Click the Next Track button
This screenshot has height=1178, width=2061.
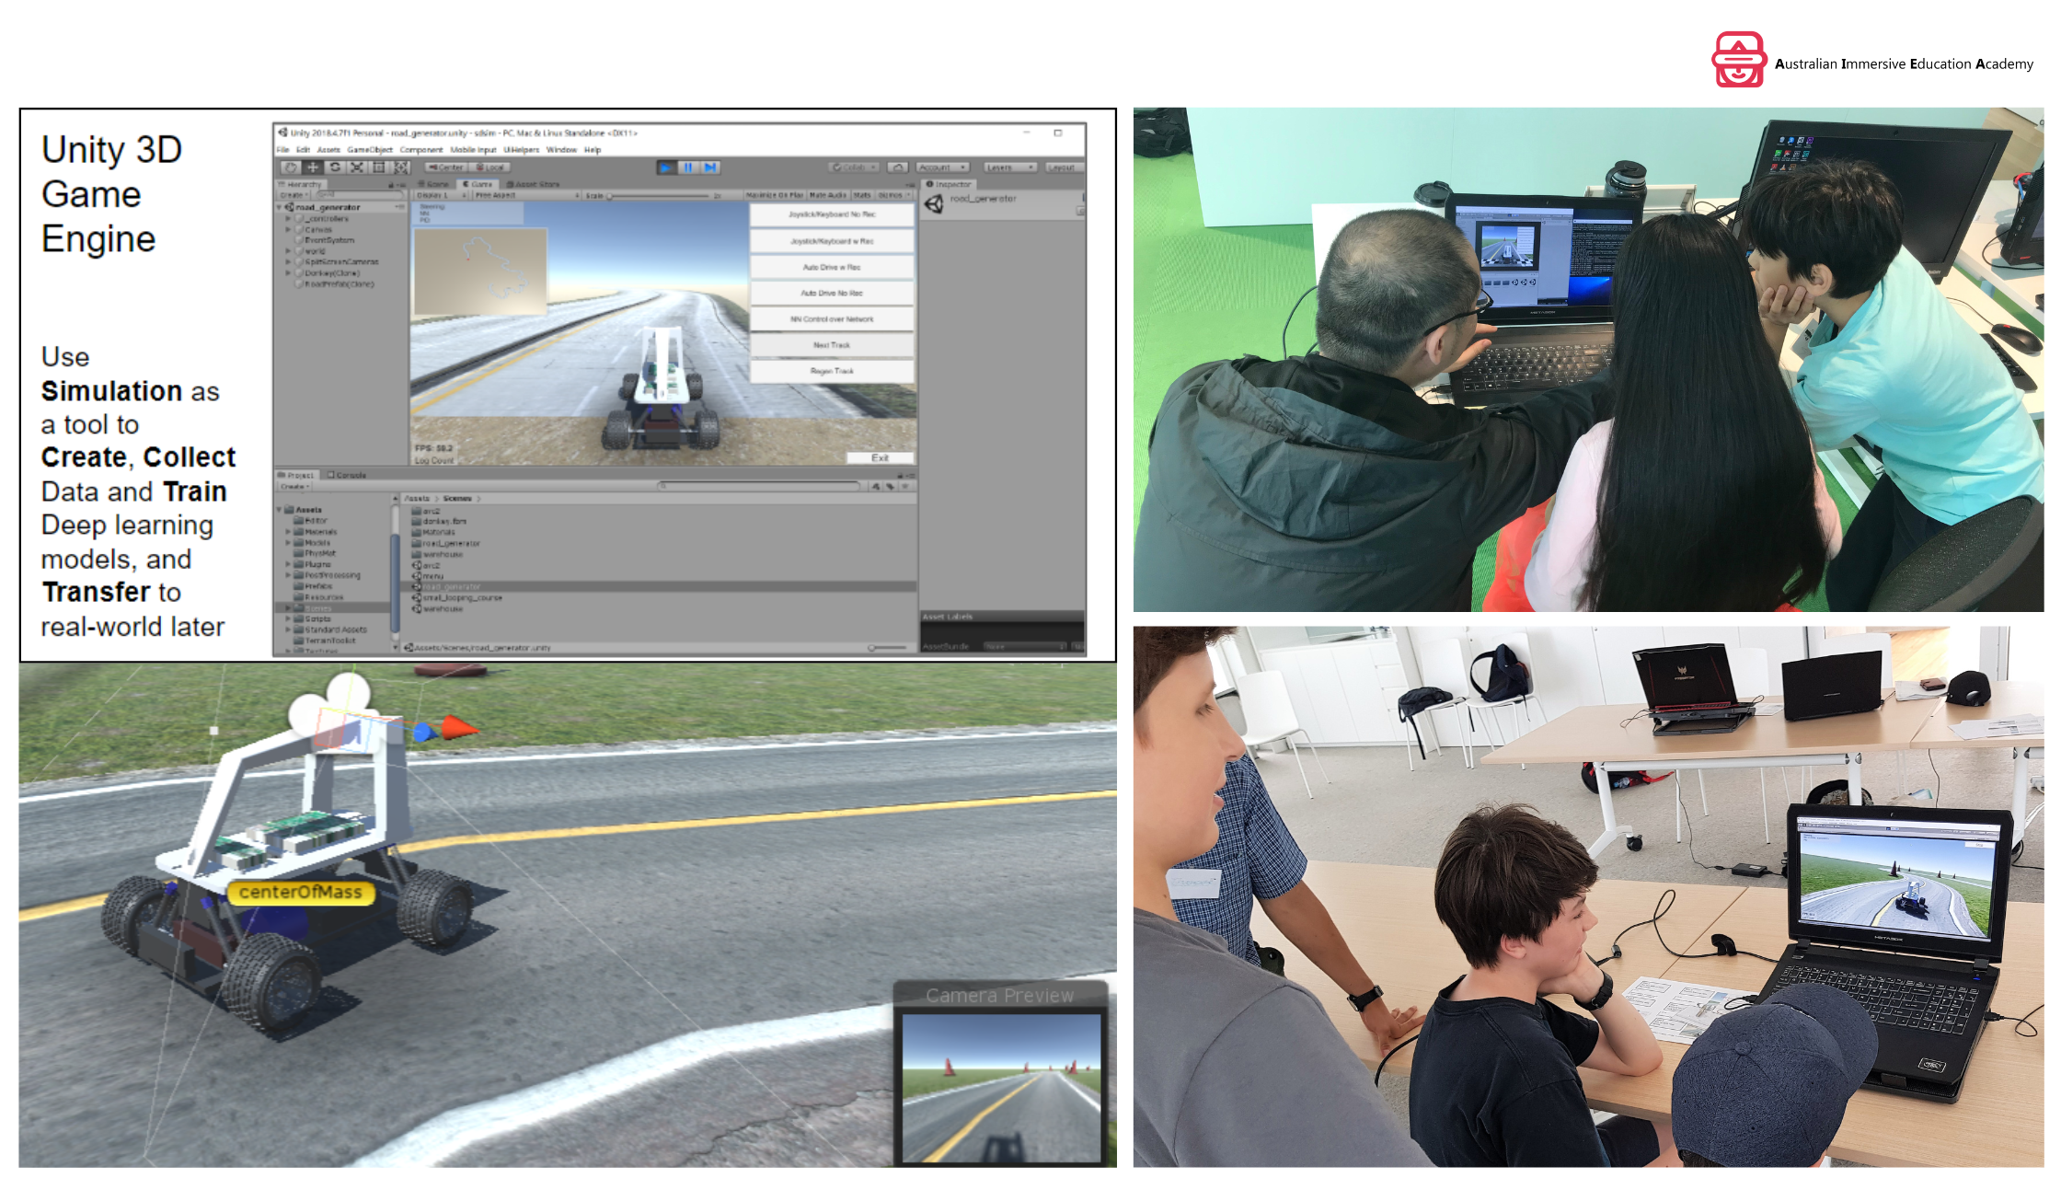pos(832,345)
